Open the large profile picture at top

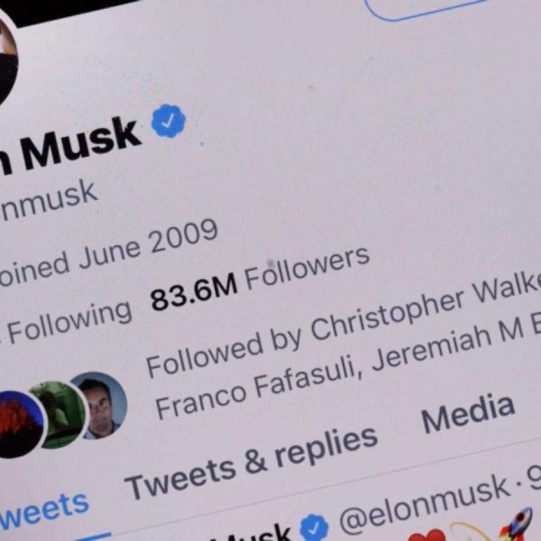coord(7,59)
